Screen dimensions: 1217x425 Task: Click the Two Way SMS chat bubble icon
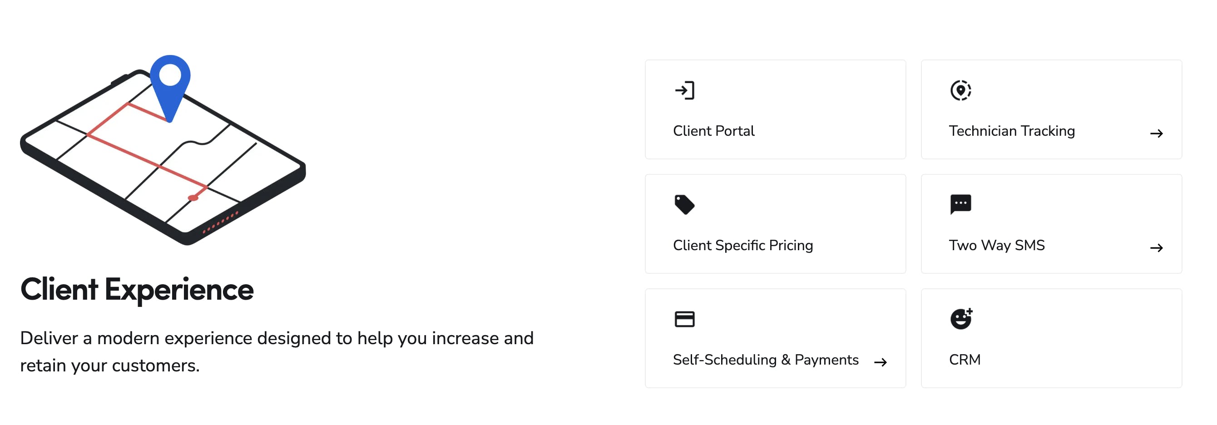960,204
